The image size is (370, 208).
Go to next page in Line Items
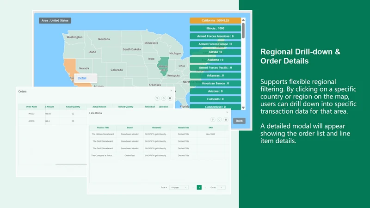pyautogui.click(x=205, y=188)
